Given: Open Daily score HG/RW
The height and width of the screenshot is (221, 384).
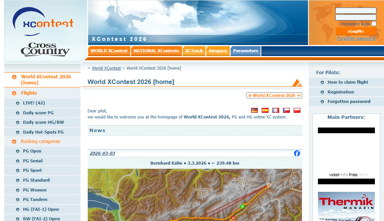Looking at the screenshot, I should click(43, 122).
